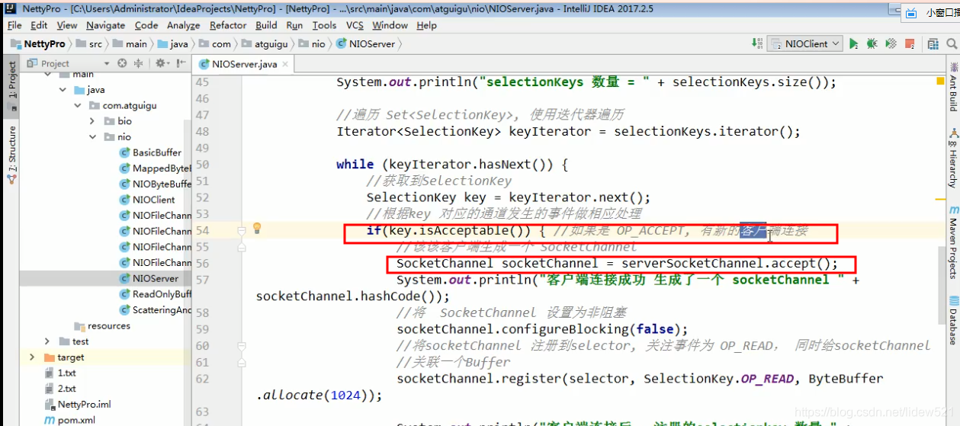The image size is (960, 426).
Task: Open the File menu
Action: click(x=14, y=25)
